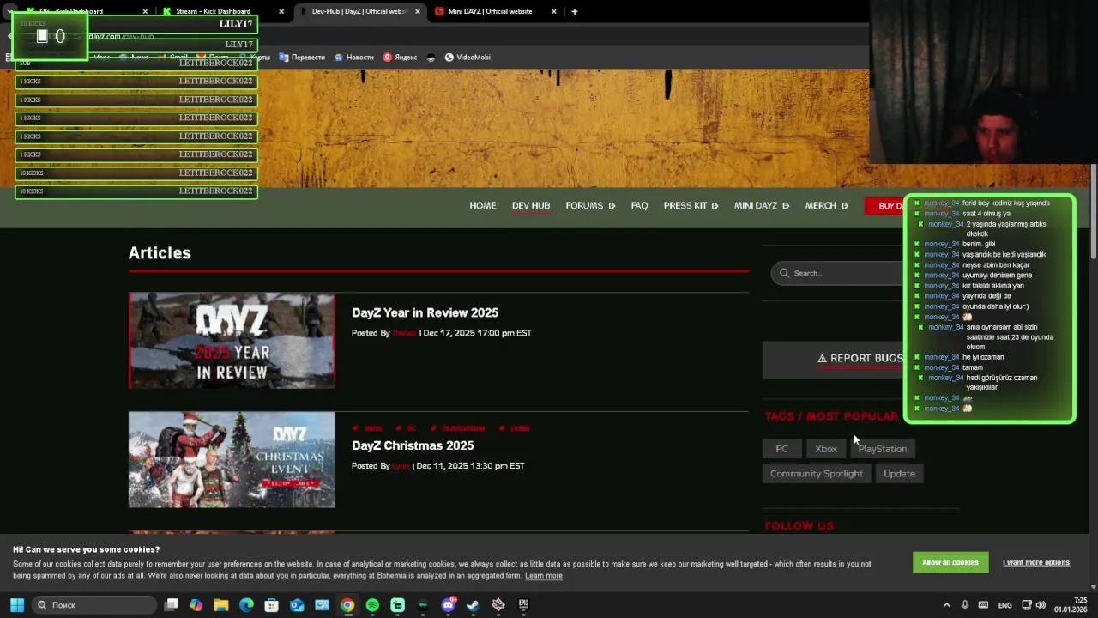Open Microsoft Edge from the taskbar
1098x618 pixels.
coord(246,605)
